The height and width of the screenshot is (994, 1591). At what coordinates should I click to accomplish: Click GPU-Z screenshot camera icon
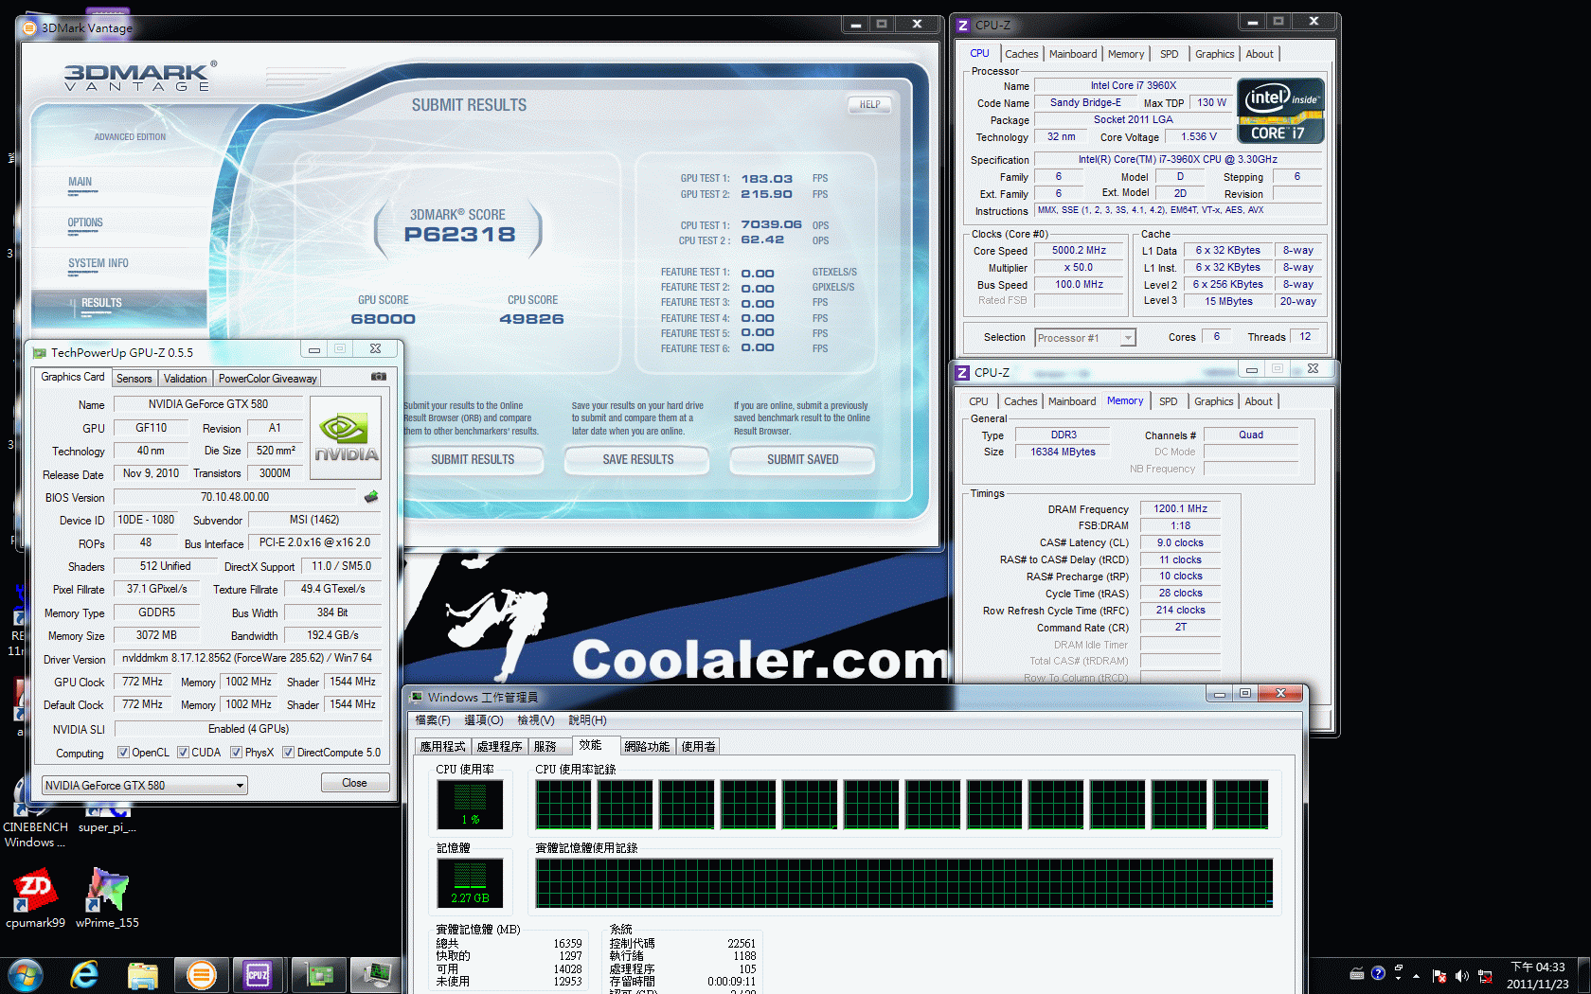379,377
